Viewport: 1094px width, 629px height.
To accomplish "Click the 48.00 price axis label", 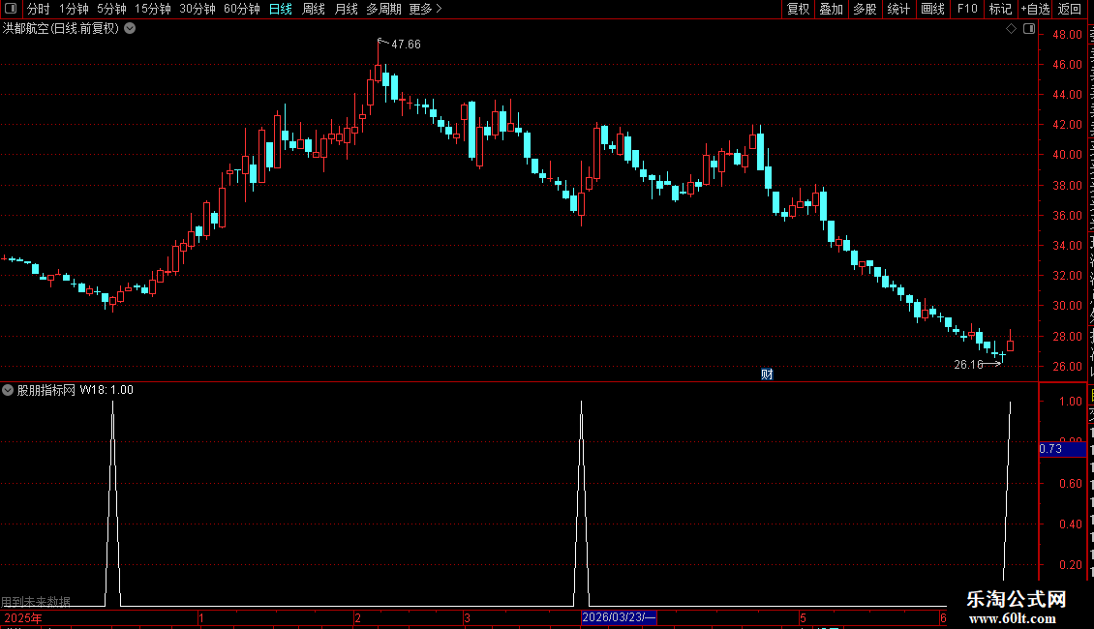I will coord(1067,35).
